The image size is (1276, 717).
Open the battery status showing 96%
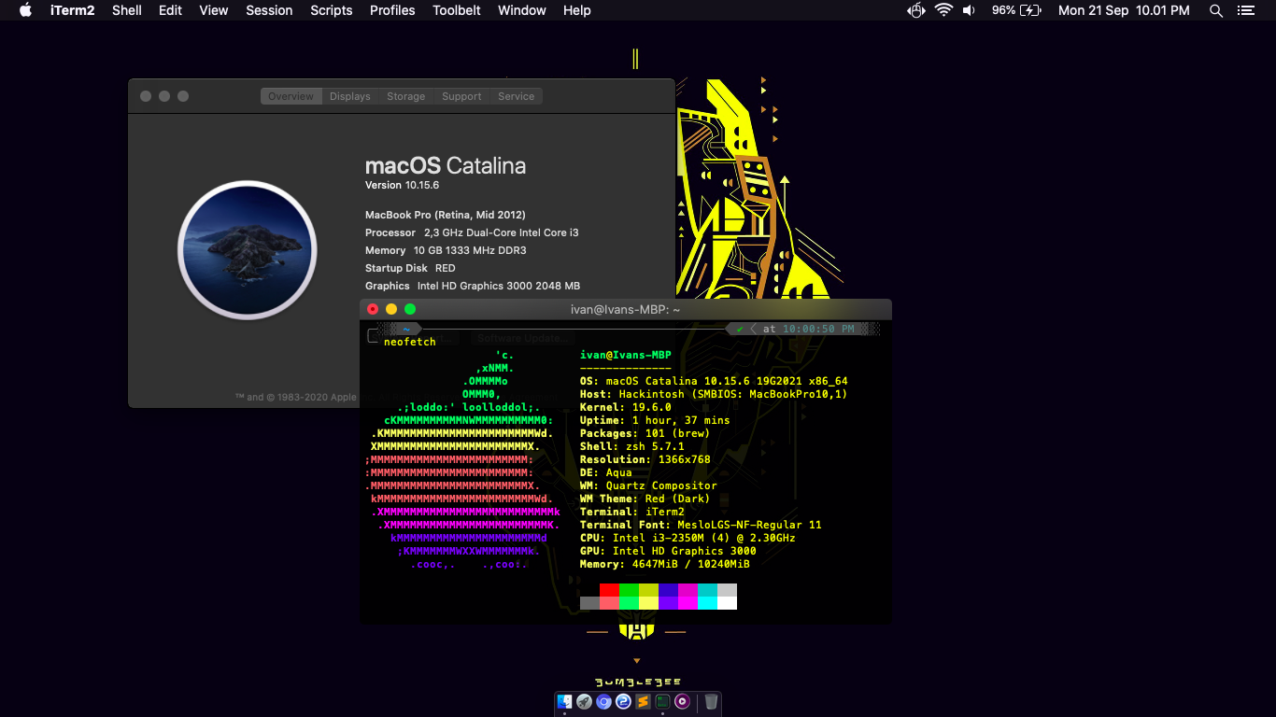coord(1016,10)
